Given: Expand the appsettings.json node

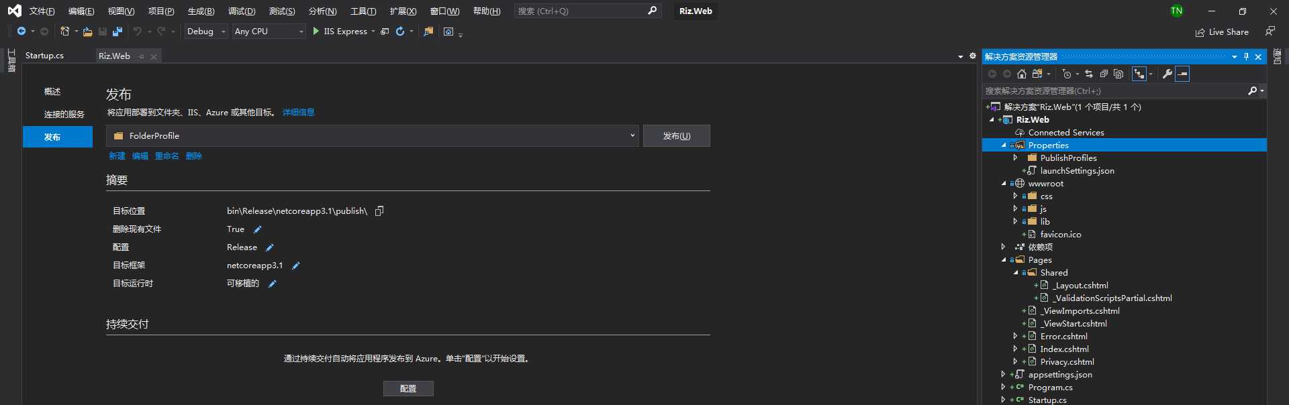Looking at the screenshot, I should pos(1004,374).
